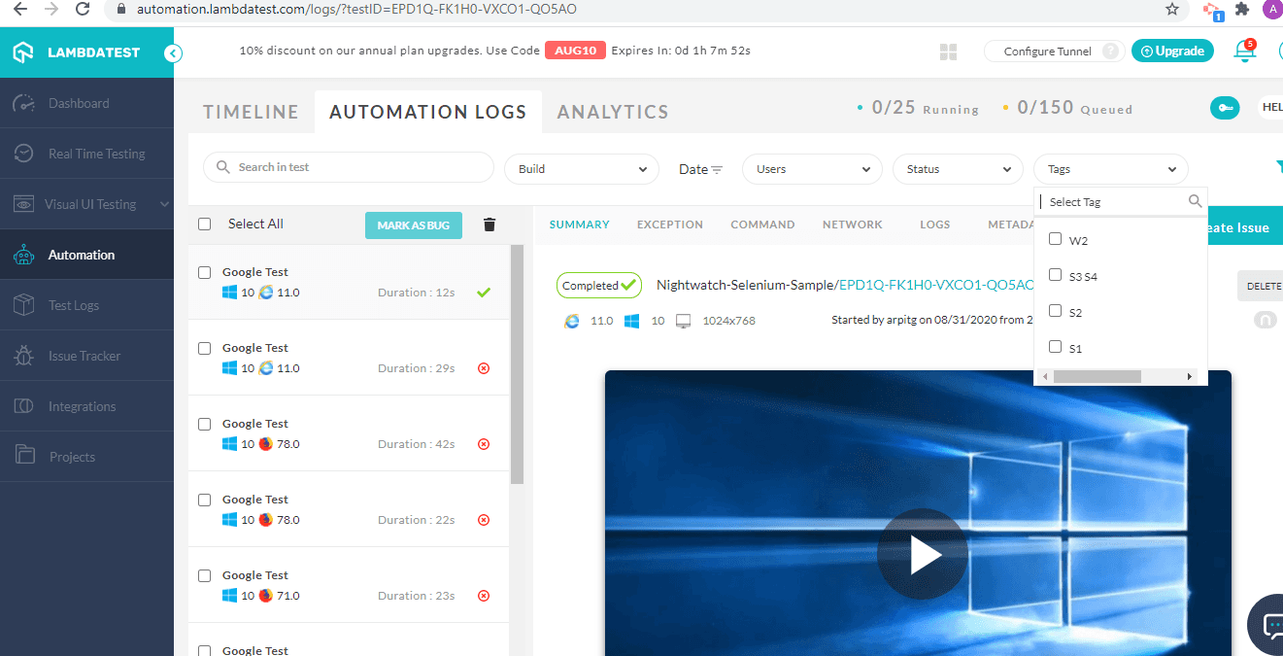Image resolution: width=1283 pixels, height=656 pixels.
Task: Play the test execution video
Action: [x=922, y=554]
